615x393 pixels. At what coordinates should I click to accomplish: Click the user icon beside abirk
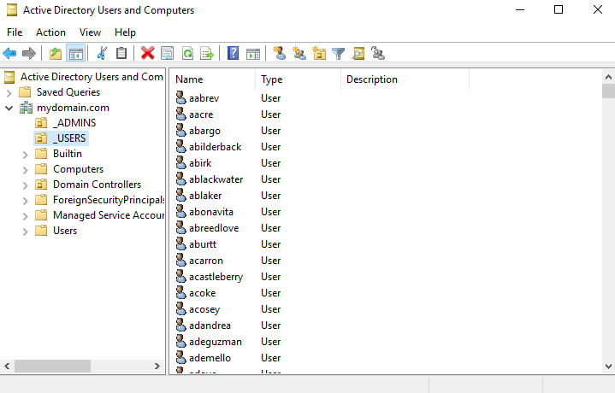[180, 163]
